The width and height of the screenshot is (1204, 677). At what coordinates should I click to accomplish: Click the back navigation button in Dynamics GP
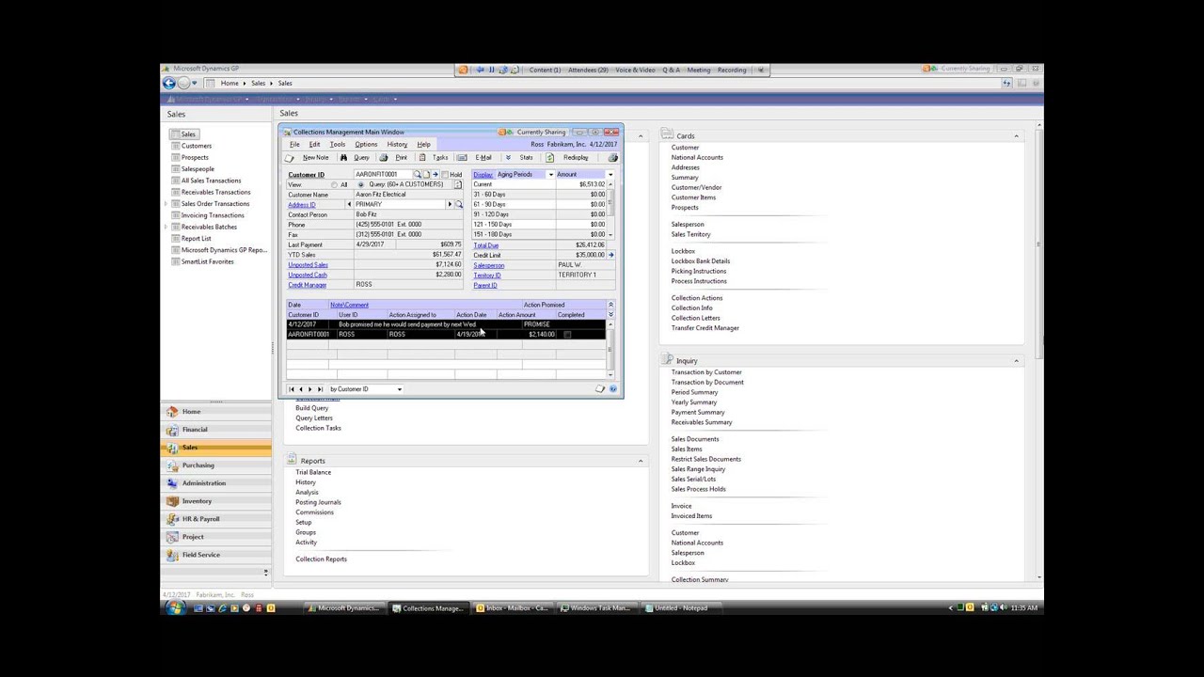tap(169, 83)
